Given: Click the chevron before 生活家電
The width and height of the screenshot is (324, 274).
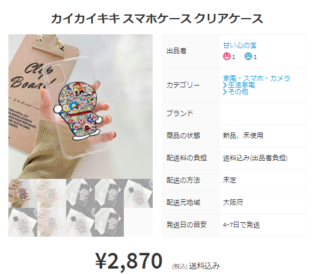Looking at the screenshot, I should click(225, 85).
